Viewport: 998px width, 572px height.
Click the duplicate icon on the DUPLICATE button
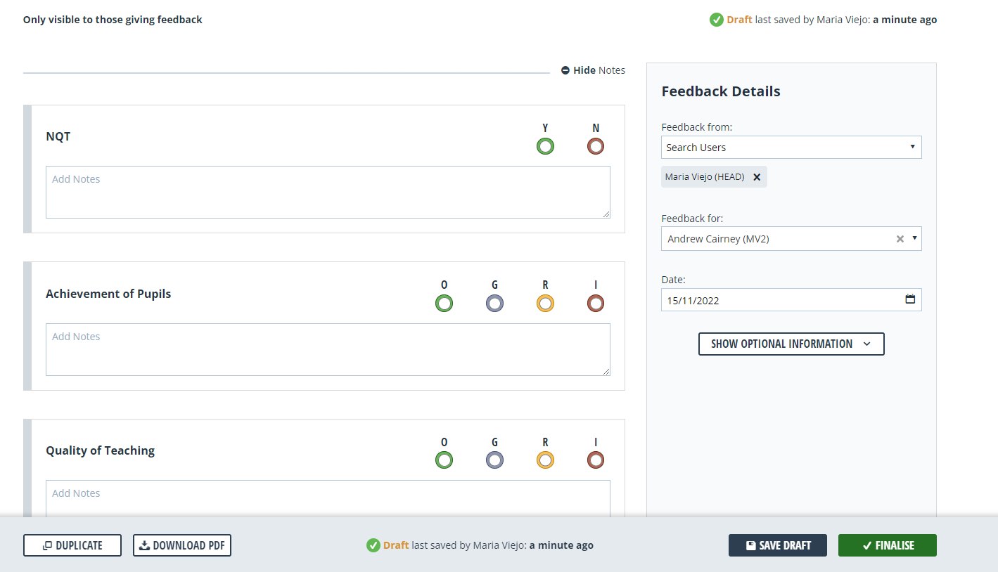tap(48, 545)
